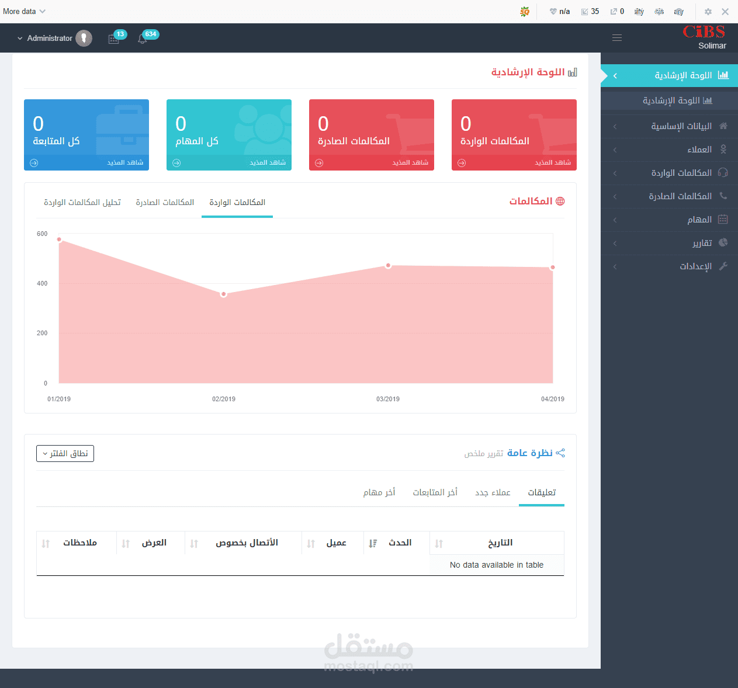Click شاهد المزيد on المكالمات الواردة card
The image size is (738, 688).
click(x=553, y=163)
